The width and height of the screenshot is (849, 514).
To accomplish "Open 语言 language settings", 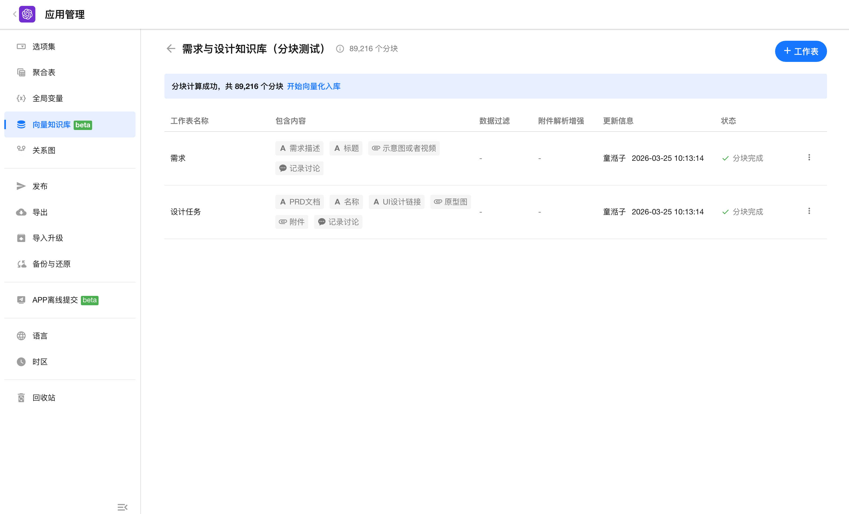I will coord(40,336).
